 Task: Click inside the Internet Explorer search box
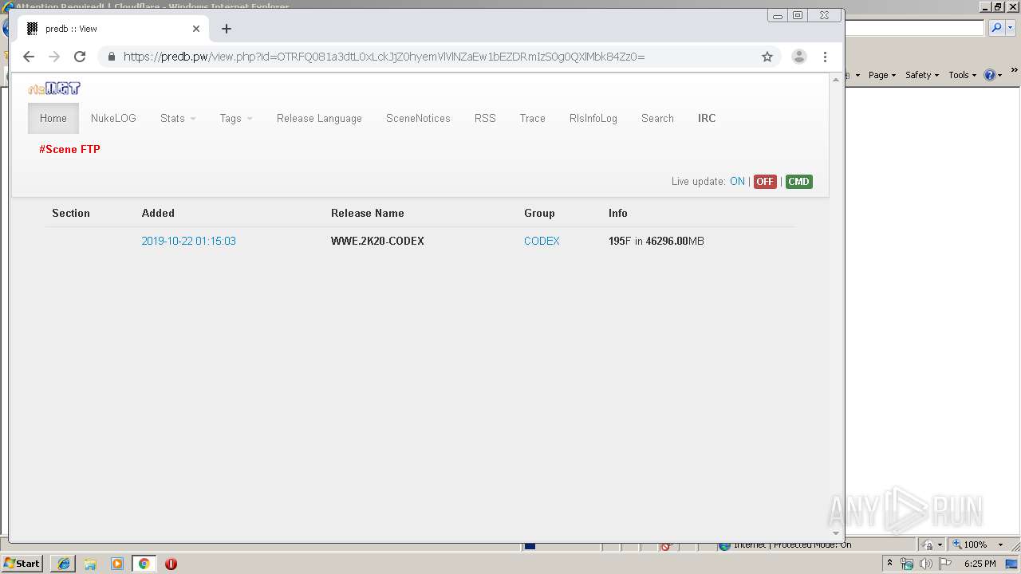[x=915, y=28]
